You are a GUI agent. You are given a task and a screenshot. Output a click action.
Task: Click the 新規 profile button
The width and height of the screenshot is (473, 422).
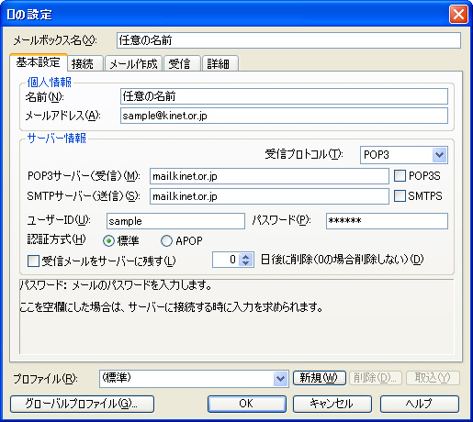[320, 378]
